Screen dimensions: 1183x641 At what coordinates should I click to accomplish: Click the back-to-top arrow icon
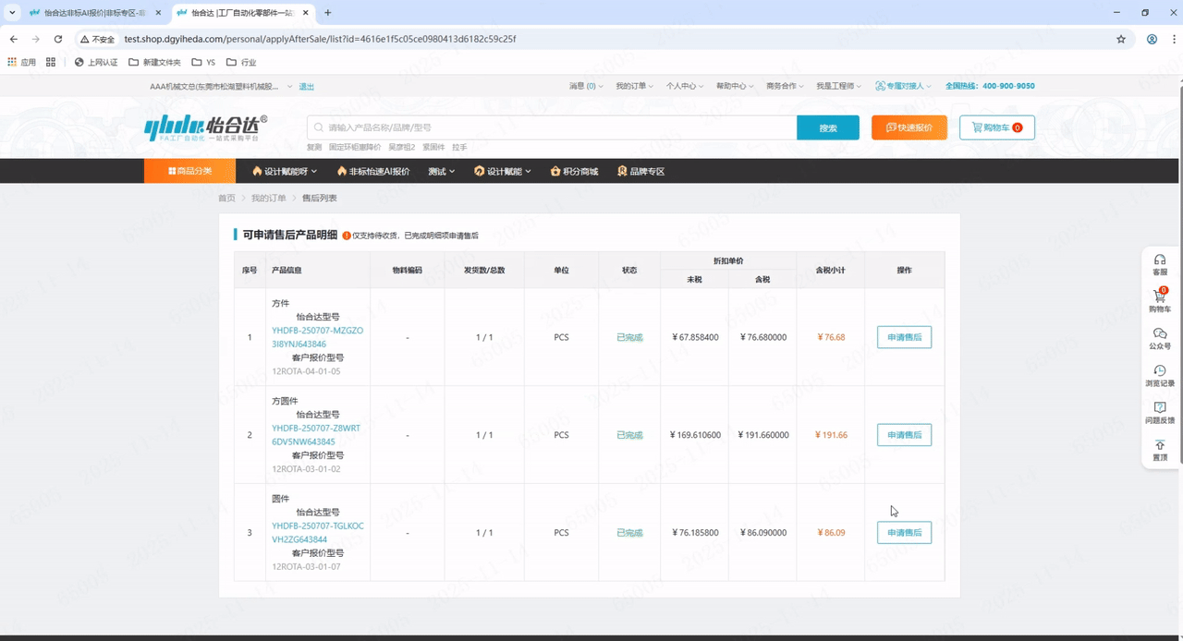(1160, 445)
